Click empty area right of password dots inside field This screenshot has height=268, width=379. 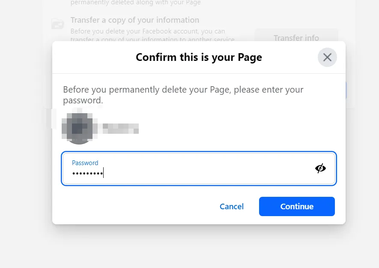pos(208,173)
